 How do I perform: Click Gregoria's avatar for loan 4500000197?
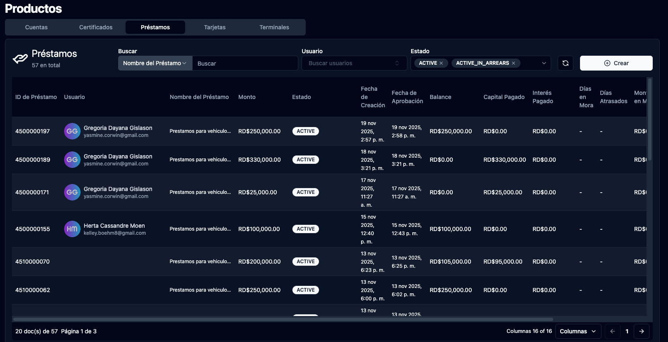(x=72, y=131)
